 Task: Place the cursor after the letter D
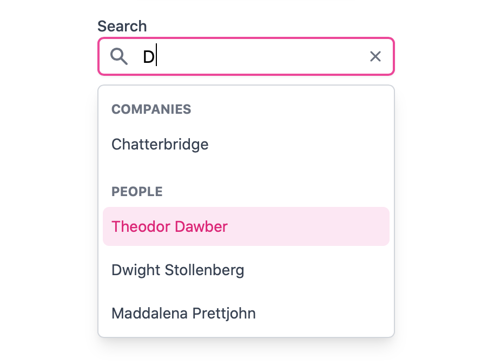pyautogui.click(x=156, y=56)
